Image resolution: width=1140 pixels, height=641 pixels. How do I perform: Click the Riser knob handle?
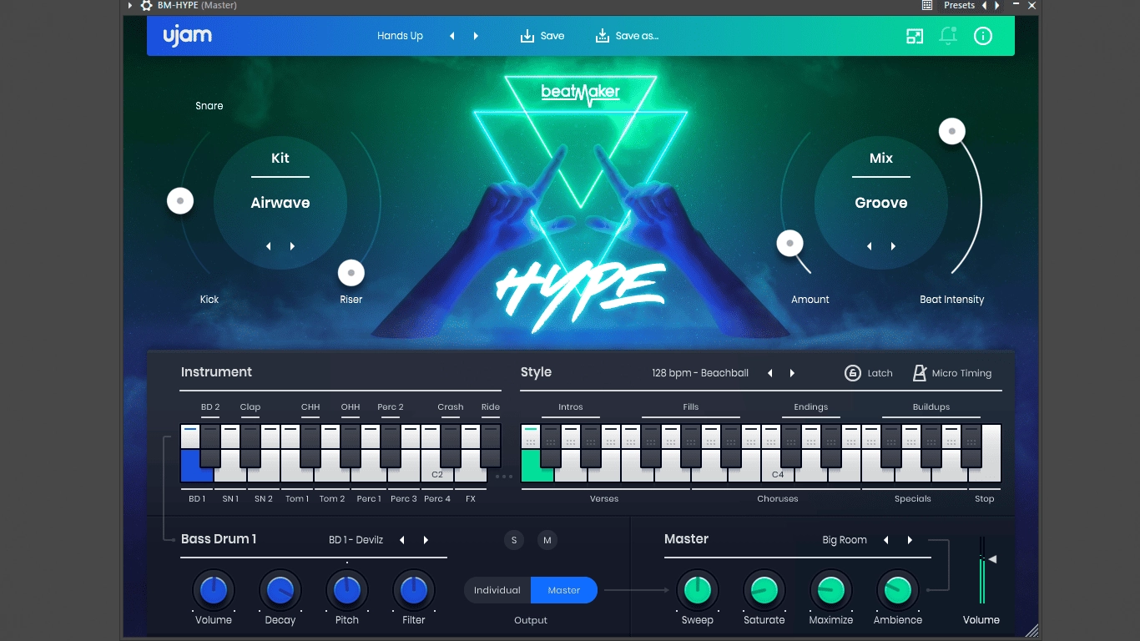351,273
